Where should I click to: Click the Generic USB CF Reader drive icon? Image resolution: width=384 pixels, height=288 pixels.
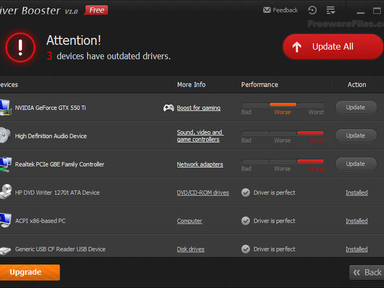click(x=5, y=250)
